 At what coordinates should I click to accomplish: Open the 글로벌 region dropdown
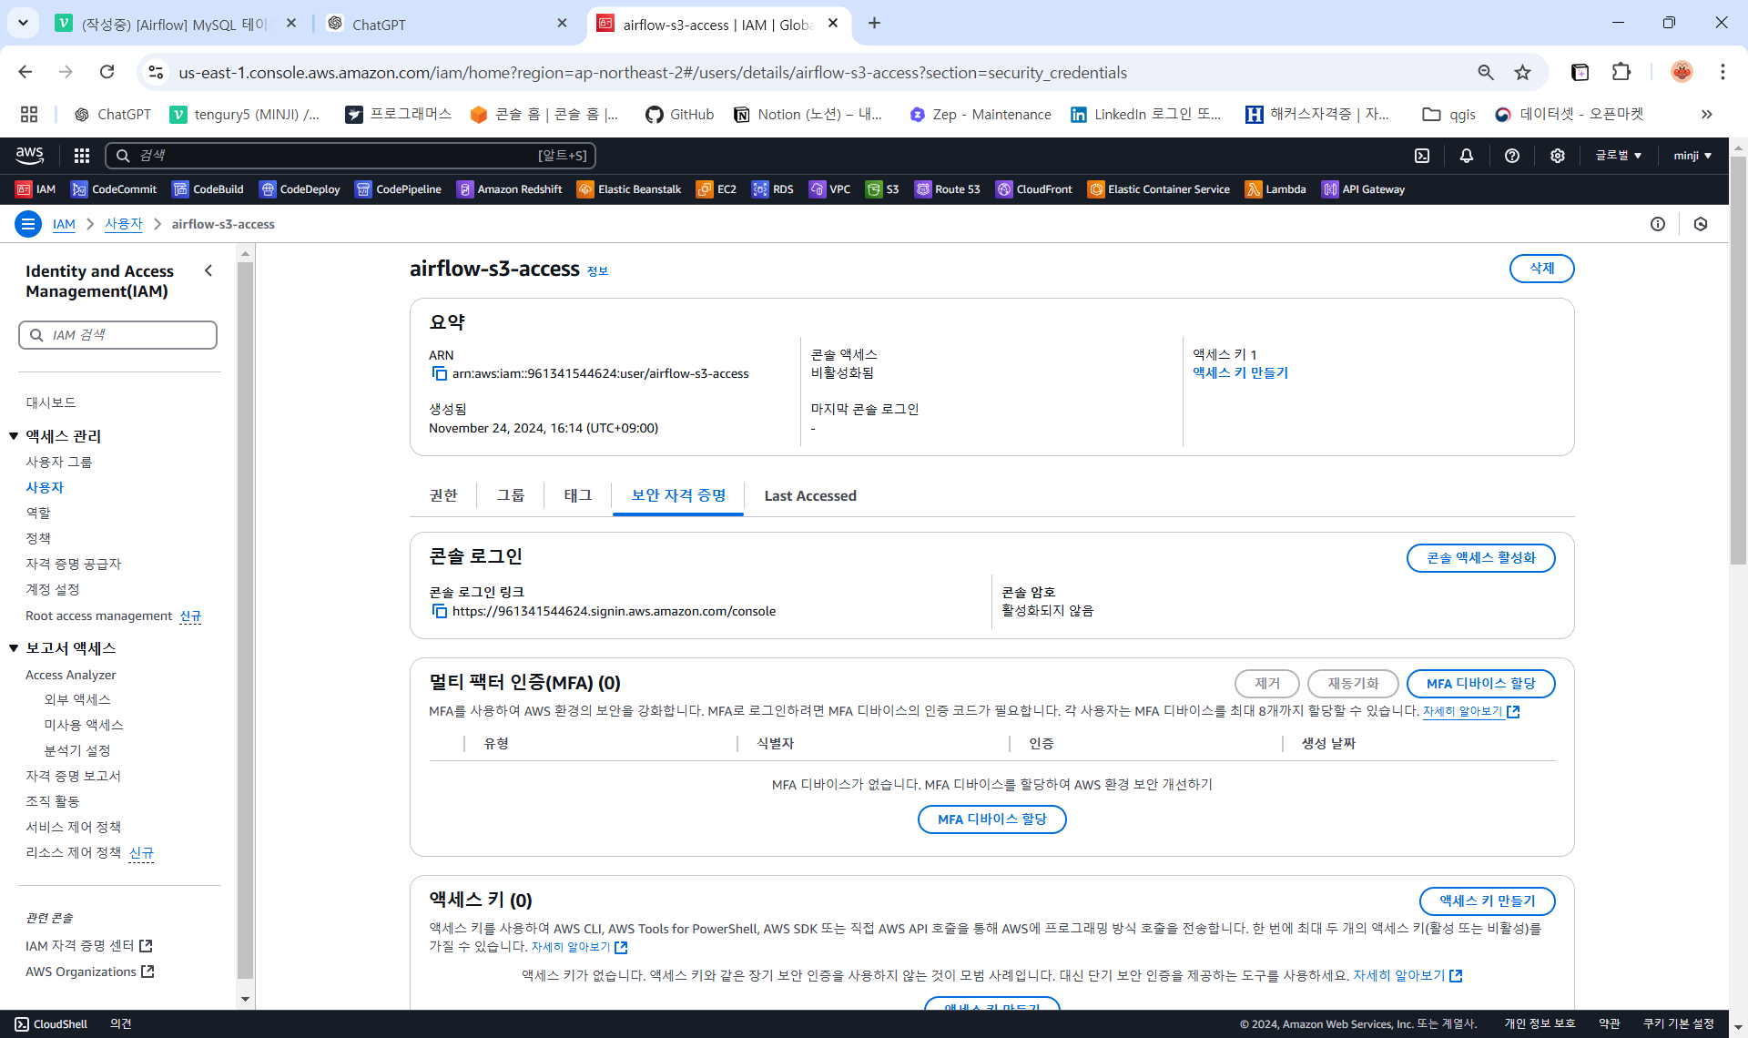1618,156
